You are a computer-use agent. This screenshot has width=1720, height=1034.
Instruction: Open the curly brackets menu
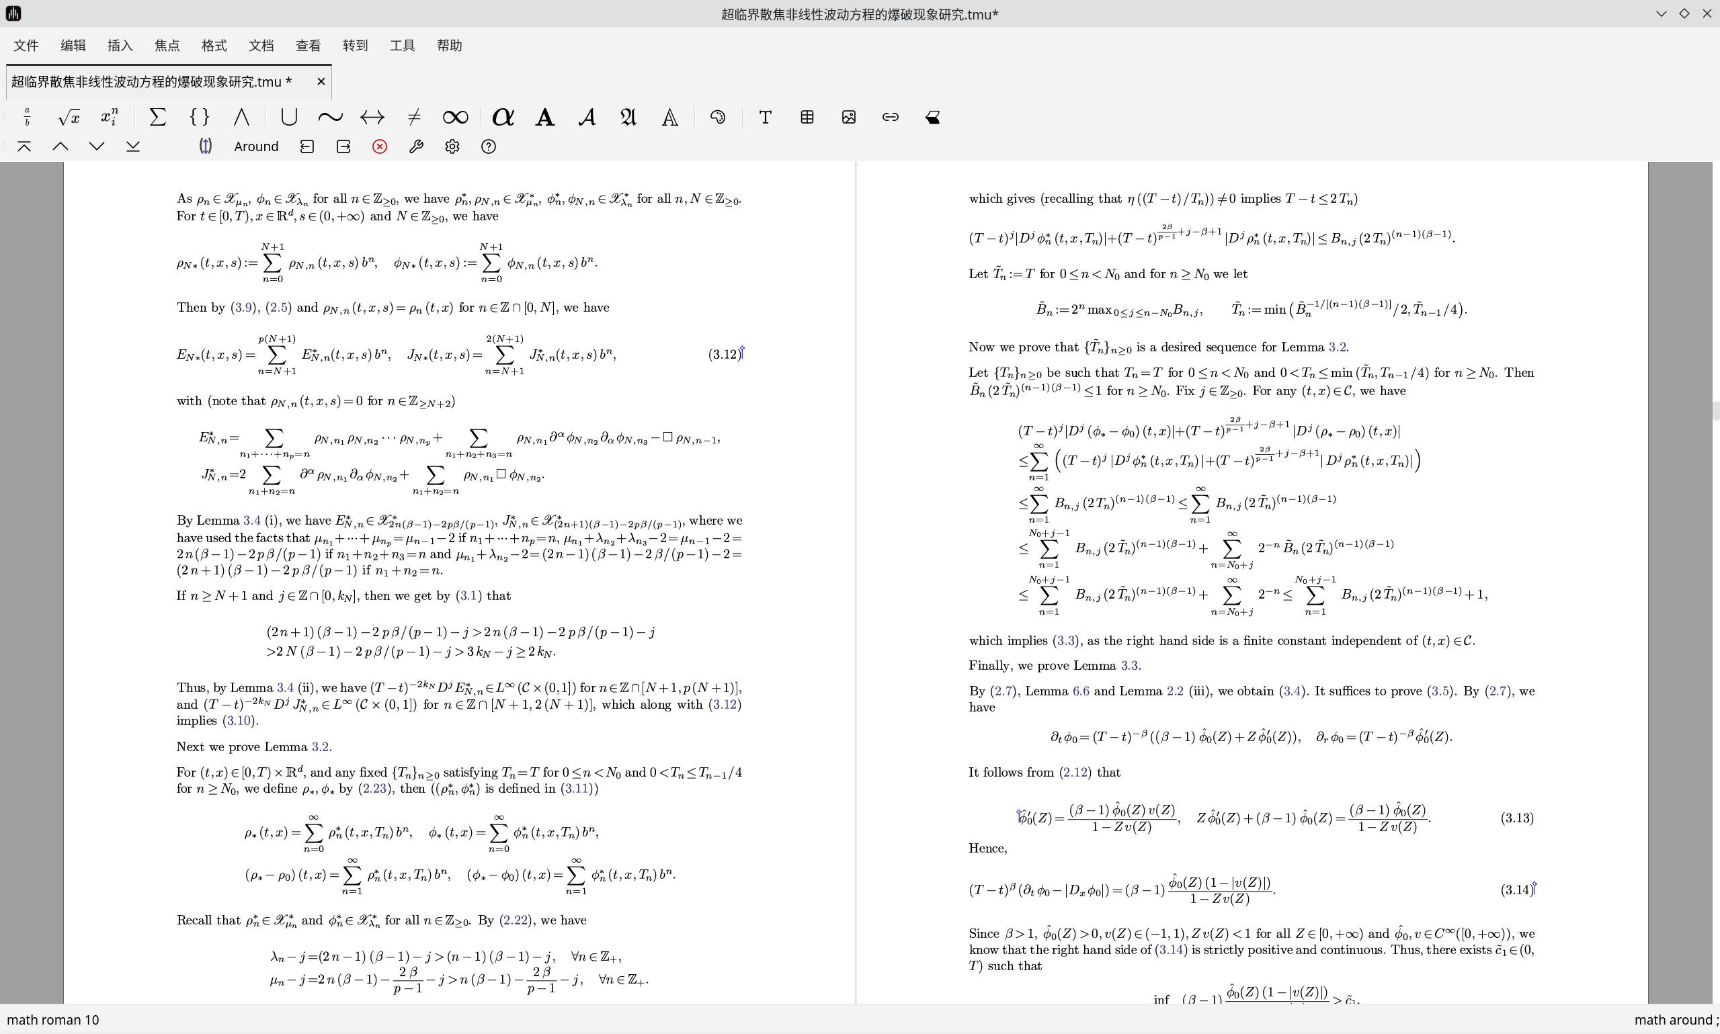pos(200,117)
